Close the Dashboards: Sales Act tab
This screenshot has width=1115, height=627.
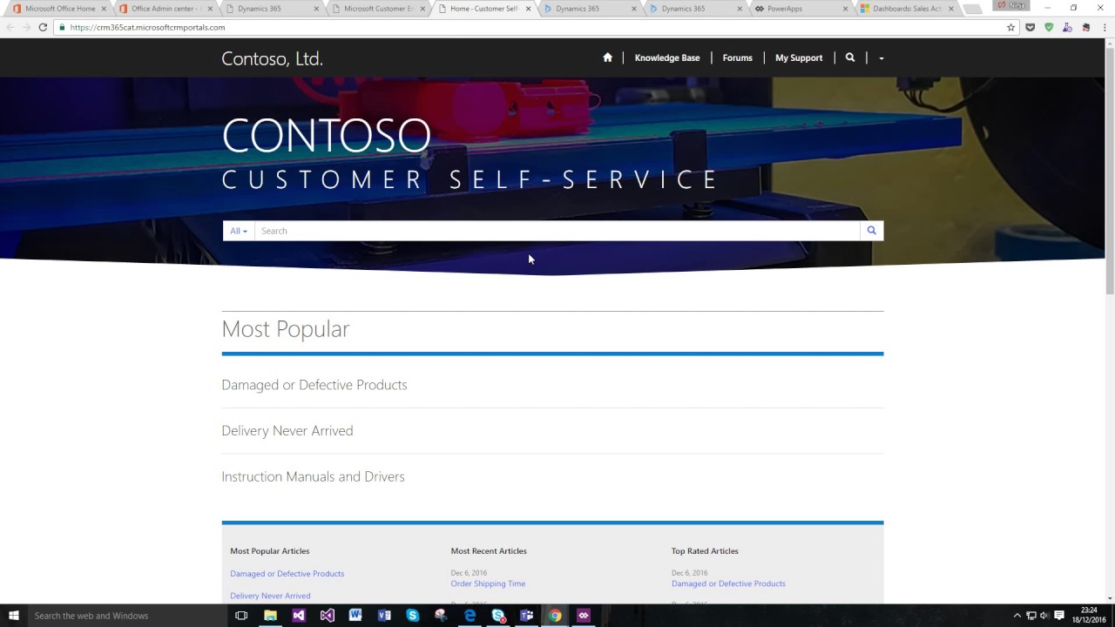tap(951, 9)
